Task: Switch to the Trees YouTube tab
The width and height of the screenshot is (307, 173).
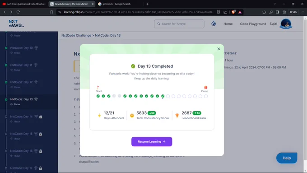Action: (x=24, y=4)
